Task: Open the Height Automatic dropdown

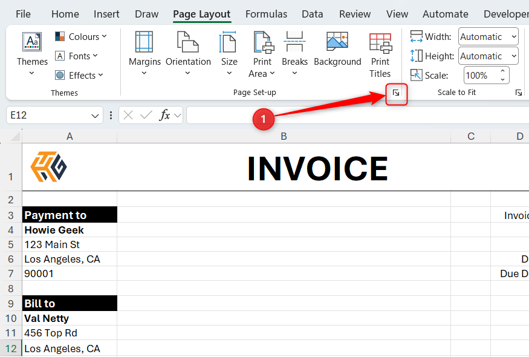Action: [x=488, y=56]
